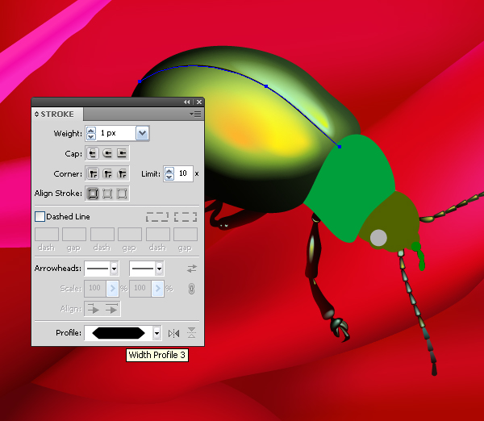Flip profile across the path
The image size is (484, 421).
(191, 333)
